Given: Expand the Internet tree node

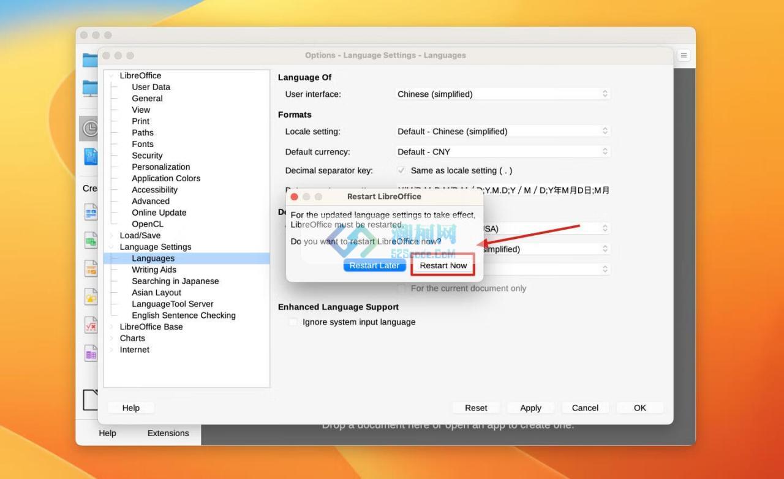Looking at the screenshot, I should [111, 350].
